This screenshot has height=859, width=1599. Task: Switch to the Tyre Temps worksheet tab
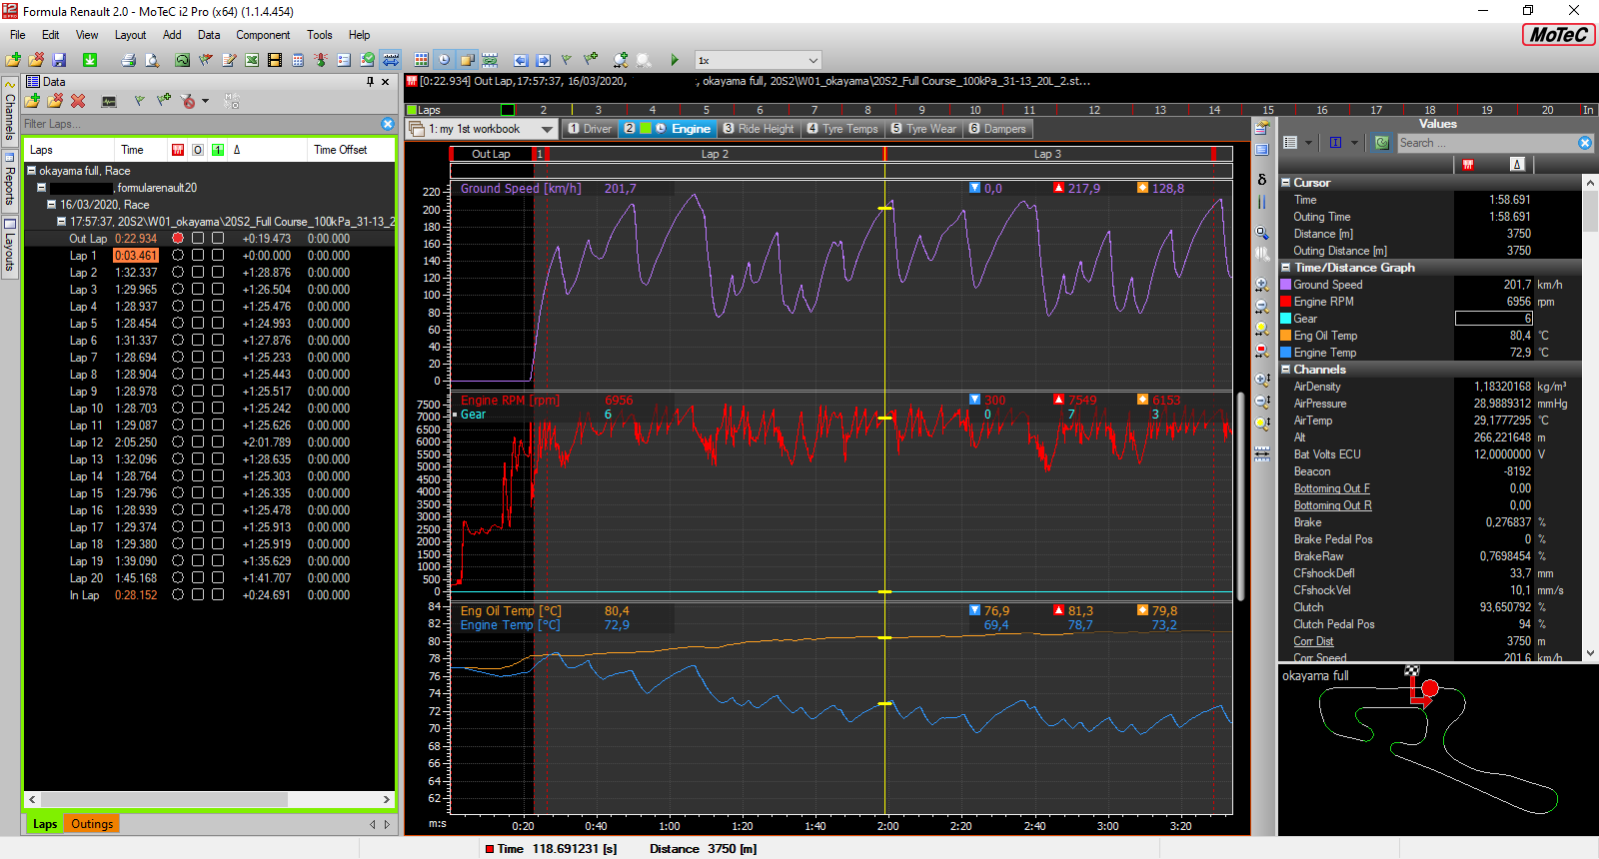pos(842,129)
